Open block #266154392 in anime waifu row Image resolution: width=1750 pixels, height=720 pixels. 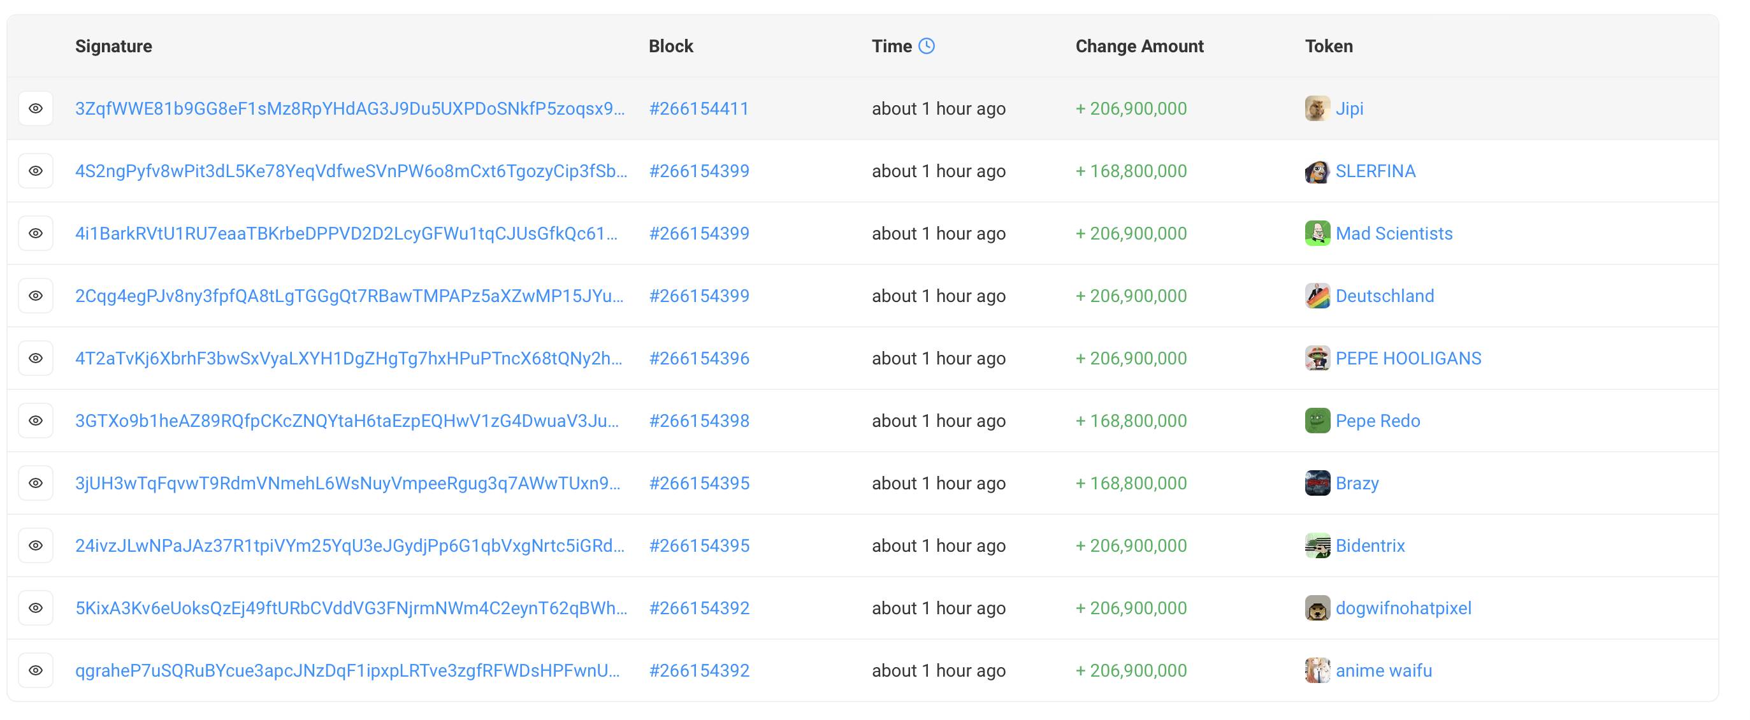coord(699,671)
